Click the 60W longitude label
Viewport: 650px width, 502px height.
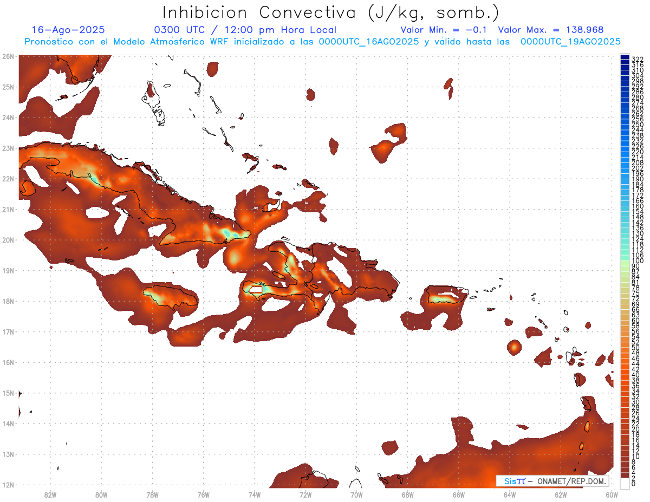[612, 494]
